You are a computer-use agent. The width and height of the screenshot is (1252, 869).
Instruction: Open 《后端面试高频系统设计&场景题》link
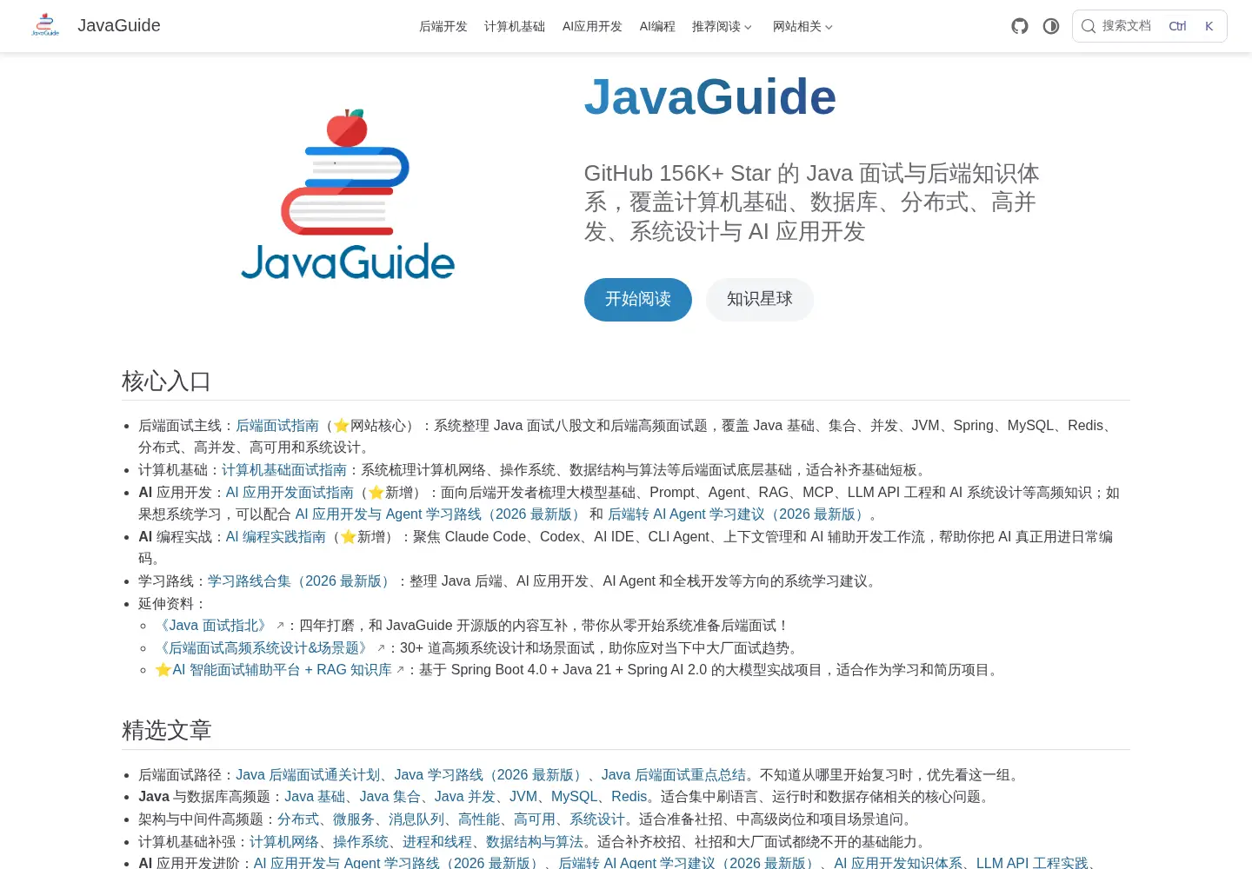(270, 648)
